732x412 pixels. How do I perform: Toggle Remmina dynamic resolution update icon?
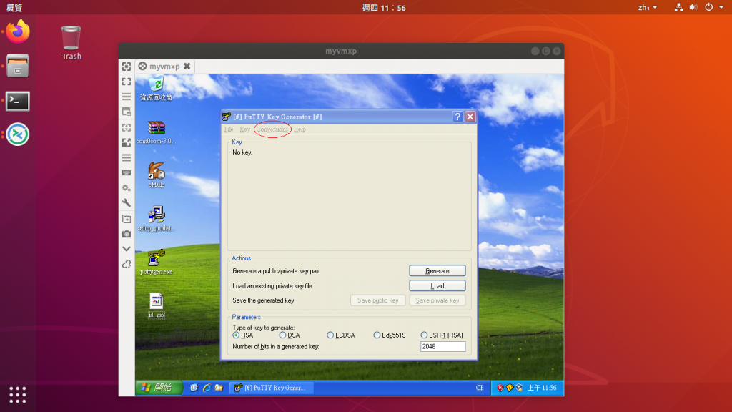pos(127,127)
